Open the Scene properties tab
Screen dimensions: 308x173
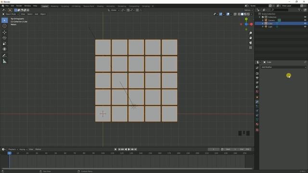257,87
